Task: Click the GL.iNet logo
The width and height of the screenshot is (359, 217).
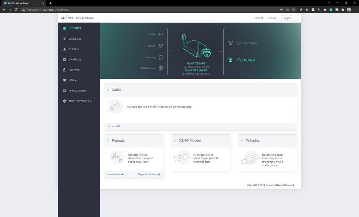Action: pos(67,18)
